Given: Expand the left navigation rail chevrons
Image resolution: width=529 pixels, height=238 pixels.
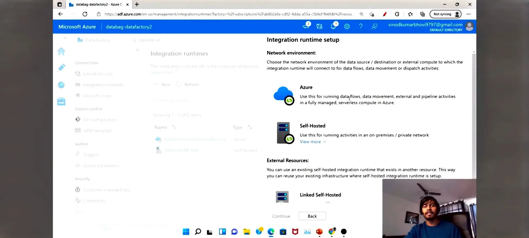Looking at the screenshot, I should tap(65, 38).
